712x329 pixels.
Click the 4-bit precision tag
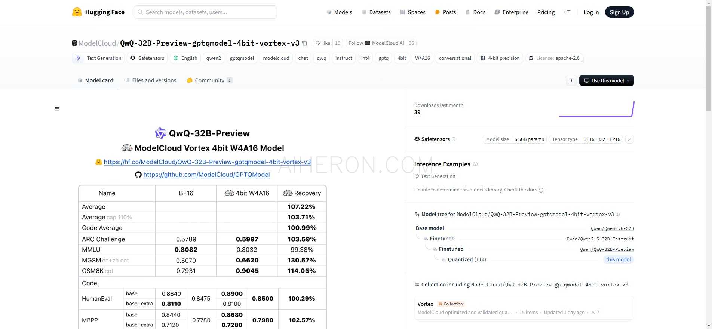tap(500, 58)
